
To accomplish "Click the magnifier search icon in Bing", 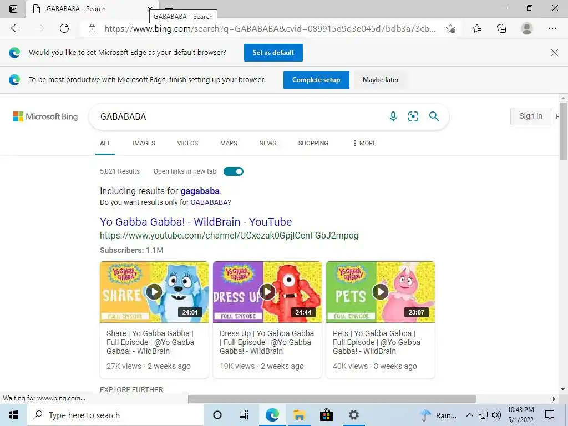I will tap(434, 116).
